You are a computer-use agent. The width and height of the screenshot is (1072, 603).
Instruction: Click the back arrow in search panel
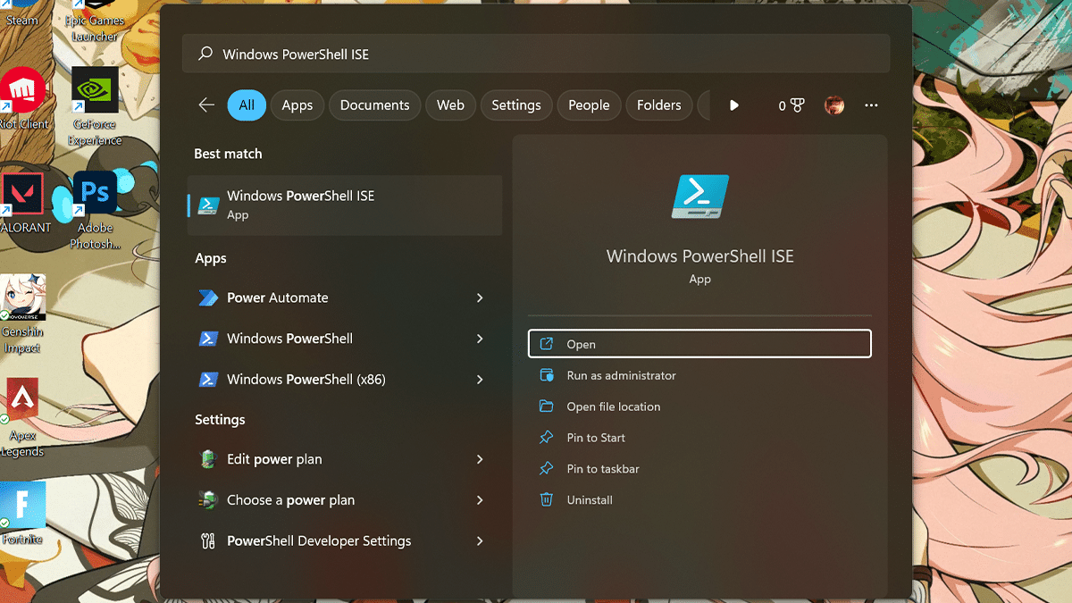pos(206,105)
